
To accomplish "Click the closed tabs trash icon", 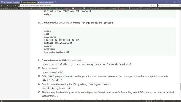I will click(x=167, y=2).
